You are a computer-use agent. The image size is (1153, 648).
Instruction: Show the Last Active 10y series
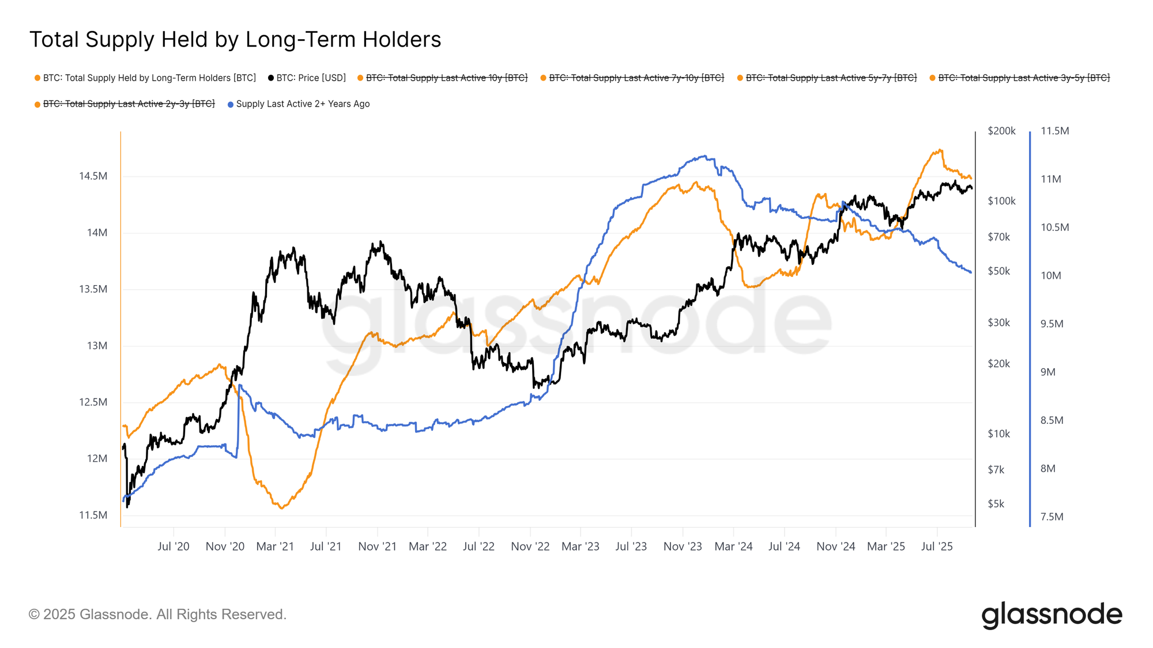pos(446,78)
